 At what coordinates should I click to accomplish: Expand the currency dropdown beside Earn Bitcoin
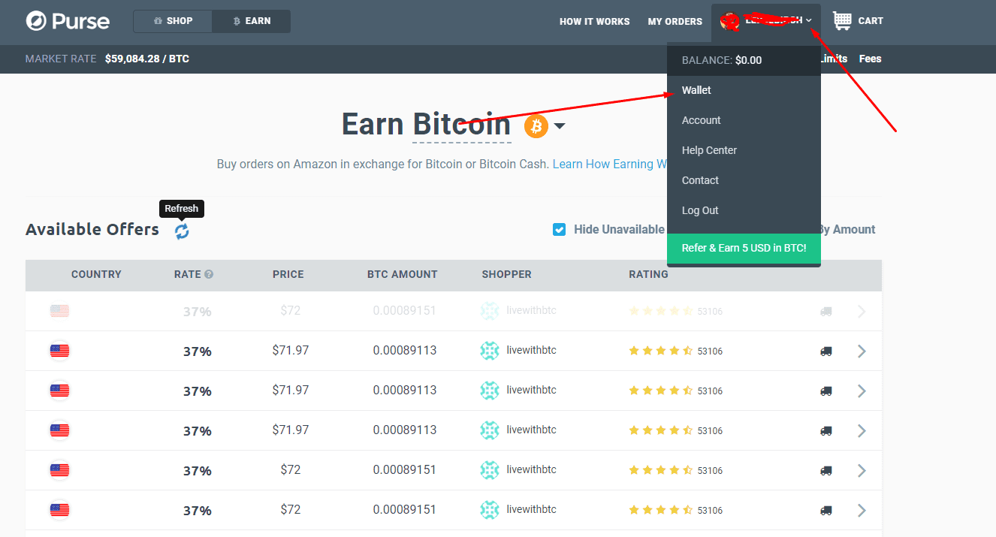coord(559,126)
